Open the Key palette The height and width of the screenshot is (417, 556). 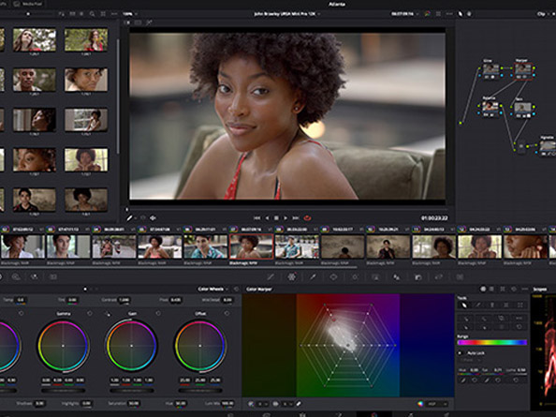click(417, 276)
